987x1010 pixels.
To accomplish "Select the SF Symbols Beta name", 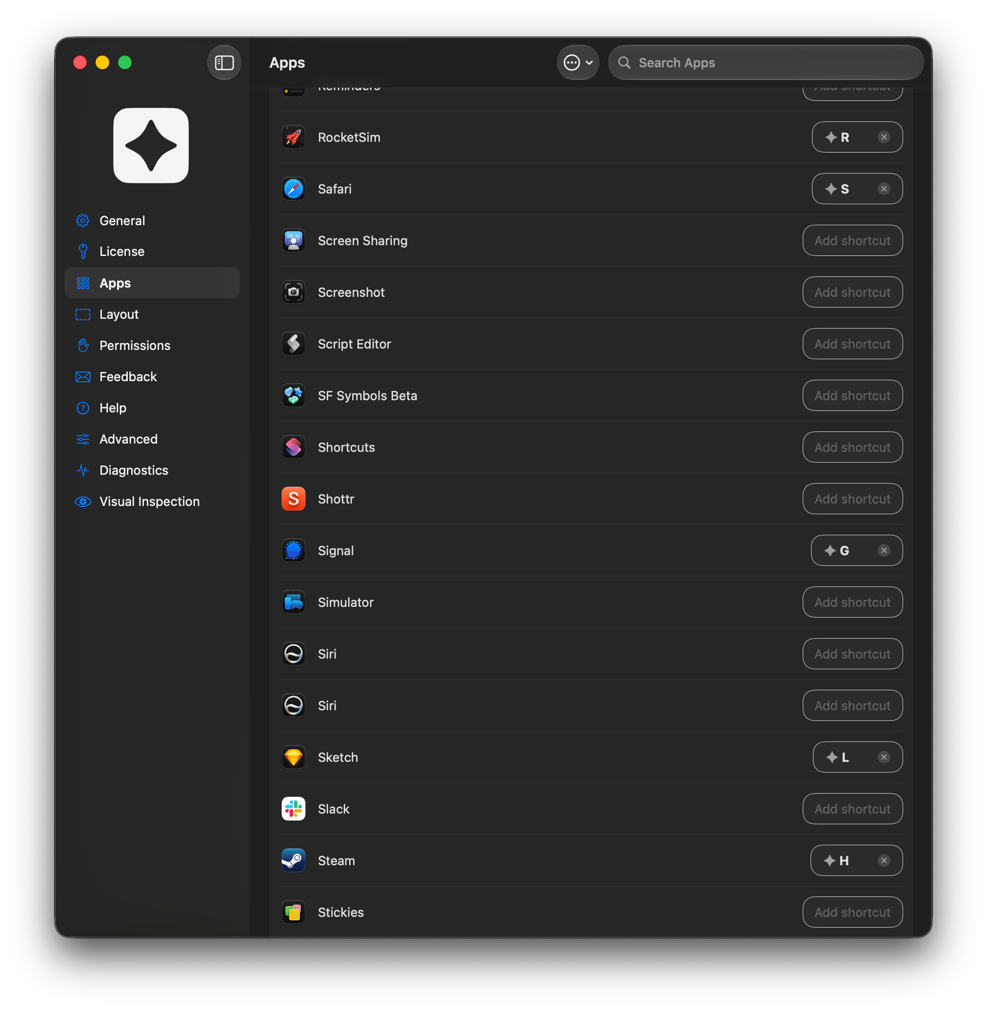I will [367, 396].
